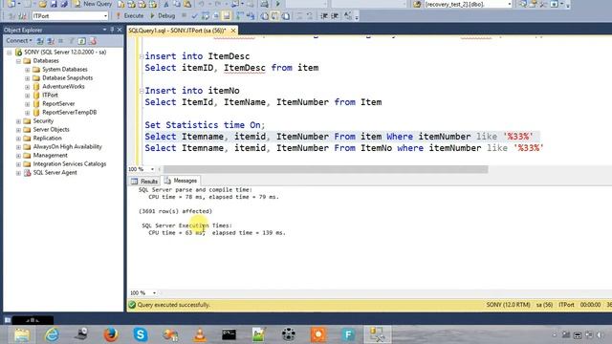The width and height of the screenshot is (612, 344).
Task: Click the Paste icon in toolbar
Action: coord(187,4)
